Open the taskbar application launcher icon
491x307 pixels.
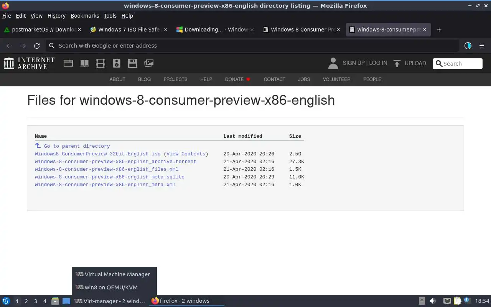click(x=6, y=301)
